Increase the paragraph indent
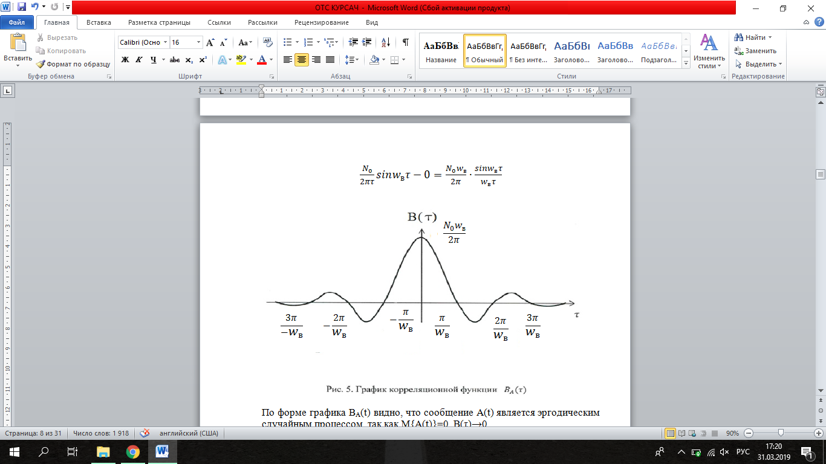The height and width of the screenshot is (464, 826). (x=367, y=42)
